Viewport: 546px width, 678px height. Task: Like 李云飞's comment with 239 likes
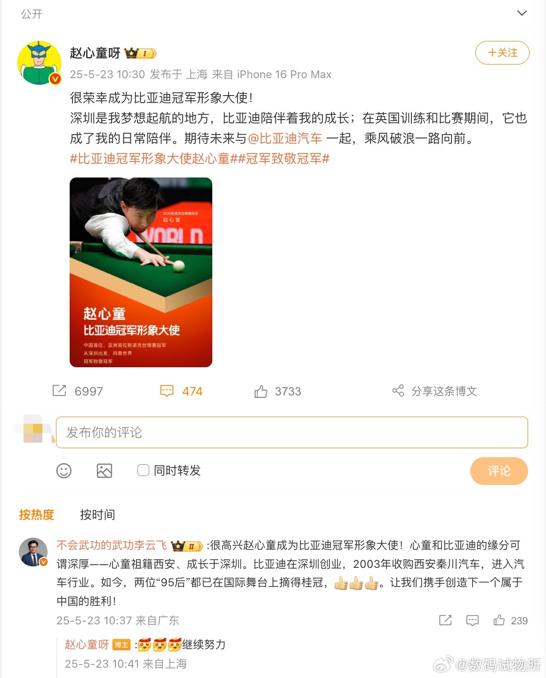pyautogui.click(x=499, y=621)
